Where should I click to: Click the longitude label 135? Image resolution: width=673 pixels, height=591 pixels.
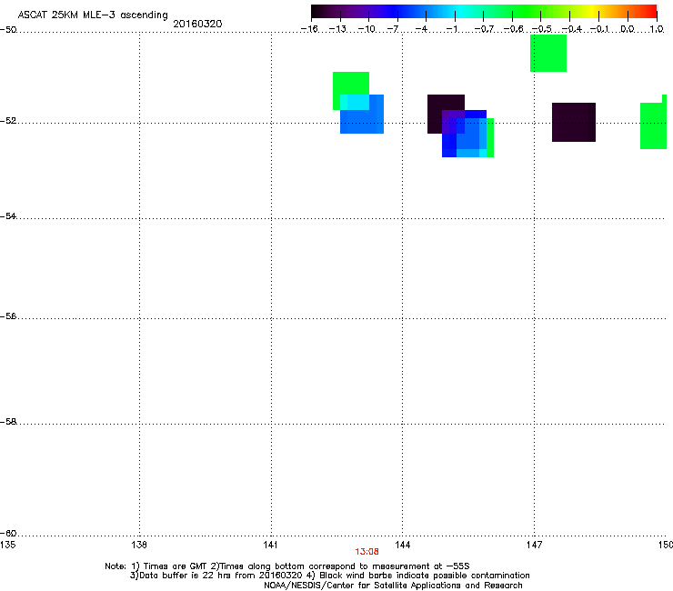coord(8,545)
